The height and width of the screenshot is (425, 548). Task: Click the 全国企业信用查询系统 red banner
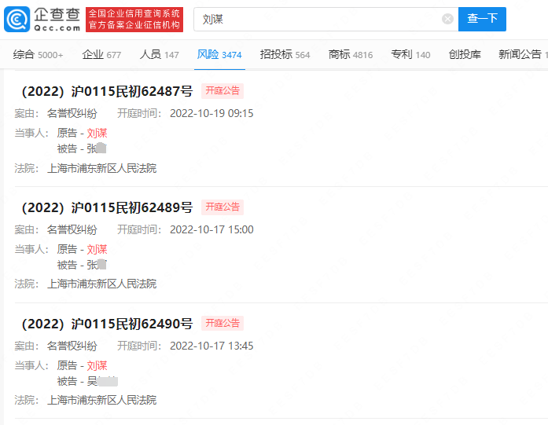click(x=134, y=19)
